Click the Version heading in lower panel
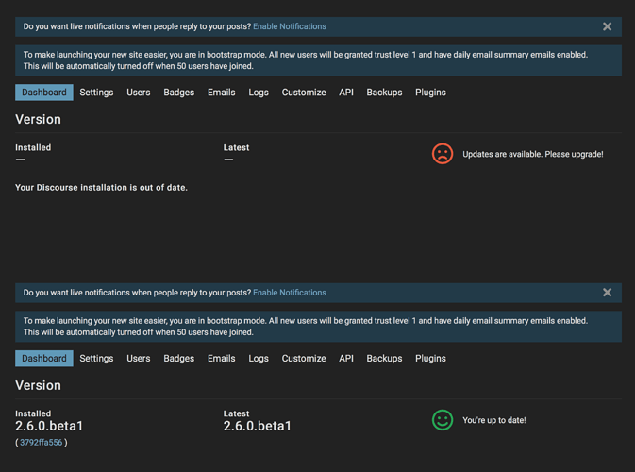This screenshot has height=472, width=635. click(38, 385)
